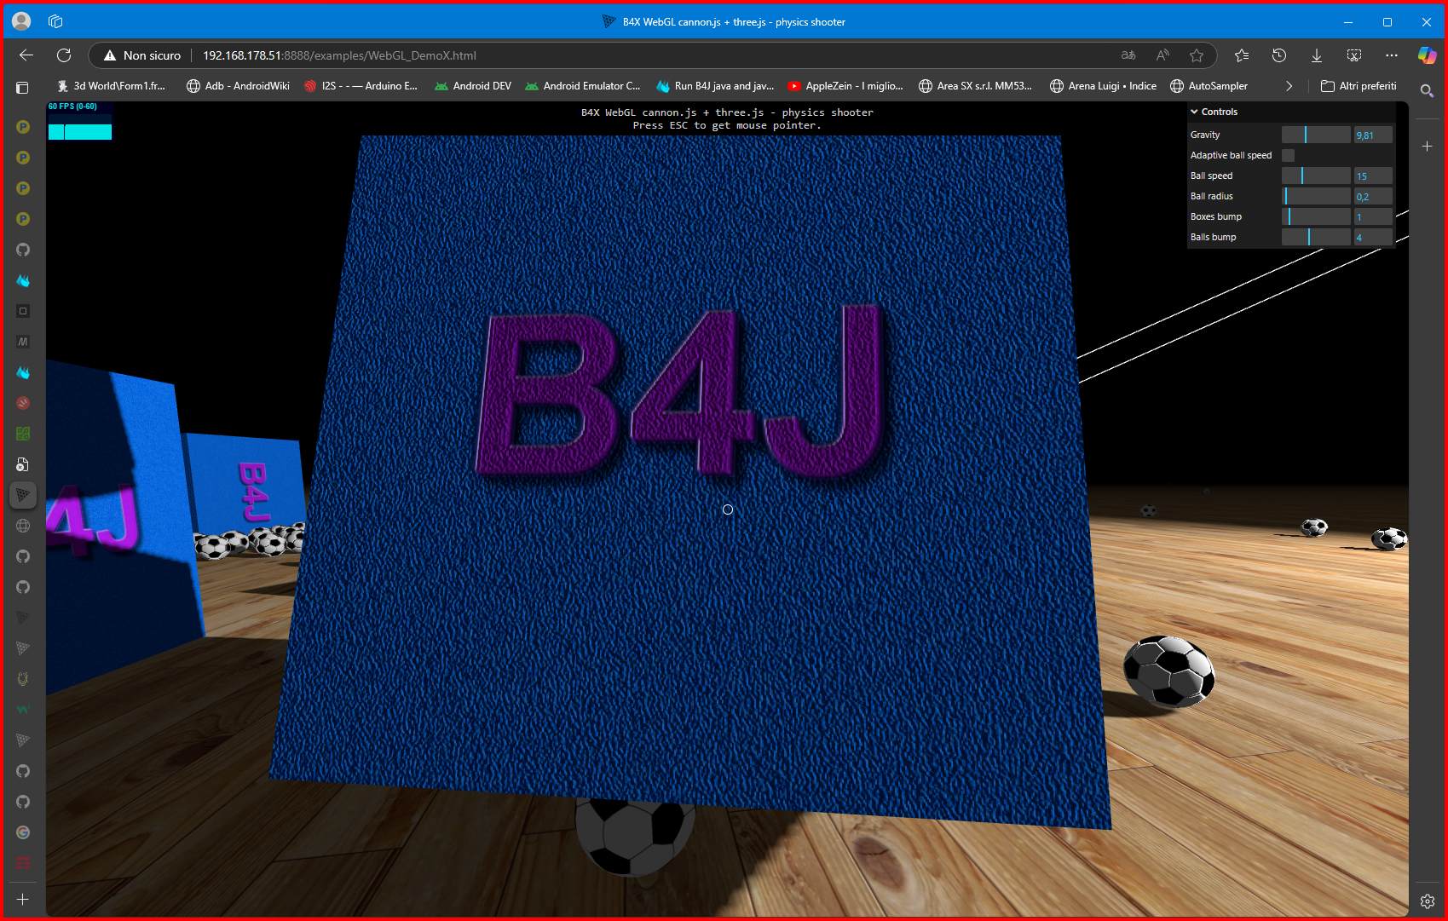1448x921 pixels.
Task: Click the Boxes bump value field
Action: (x=1373, y=216)
